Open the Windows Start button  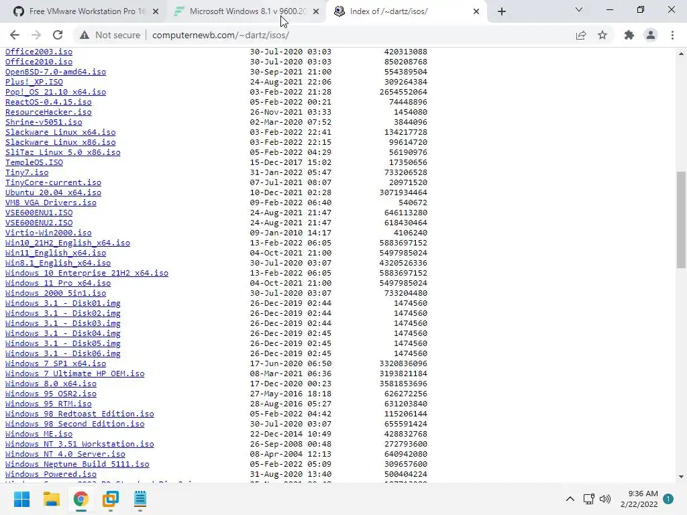[21, 499]
